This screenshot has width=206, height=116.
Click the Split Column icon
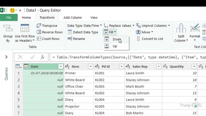pos(181,28)
